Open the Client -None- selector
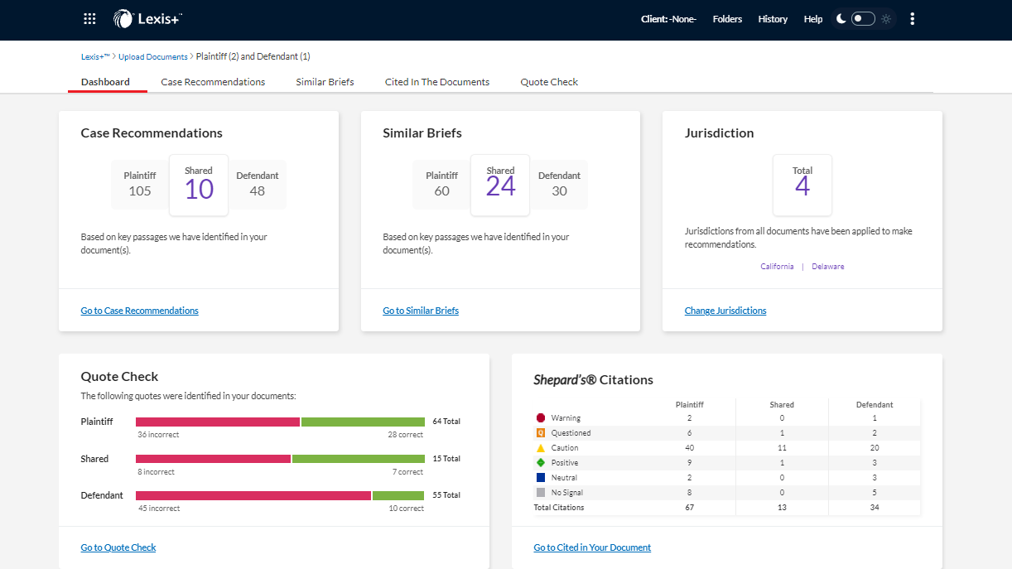 668,19
